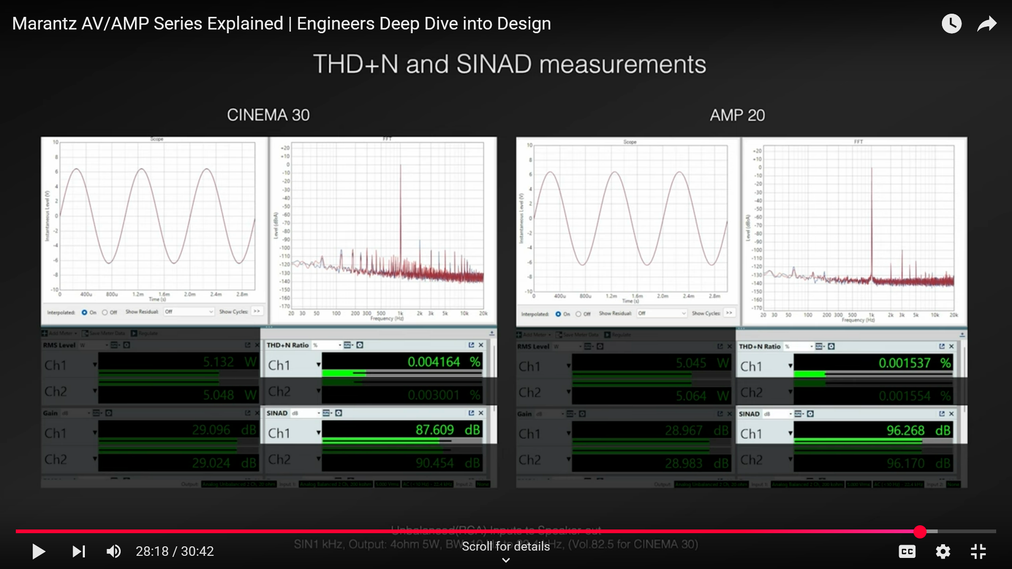The image size is (1012, 569).
Task: Select Interpolated On radio in CINEMA 30 scope
Action: pyautogui.click(x=84, y=312)
